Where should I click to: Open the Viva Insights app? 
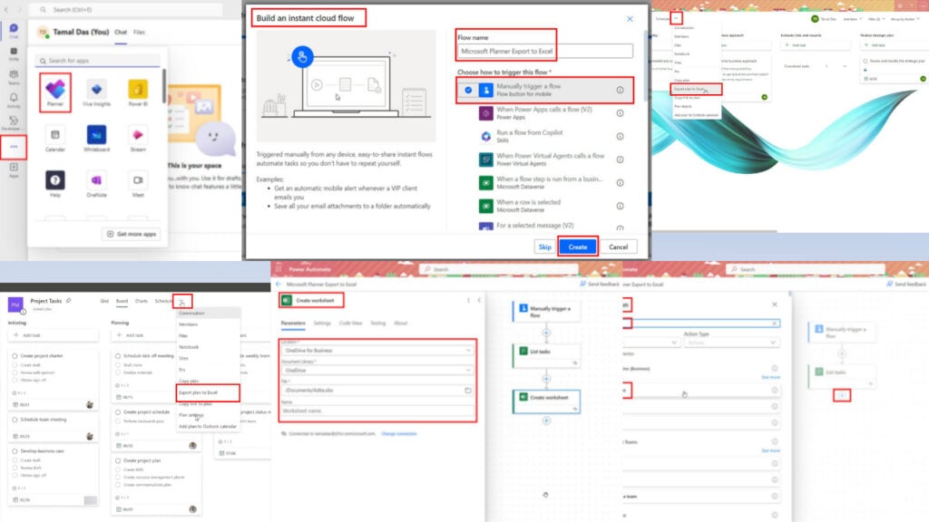coord(97,91)
